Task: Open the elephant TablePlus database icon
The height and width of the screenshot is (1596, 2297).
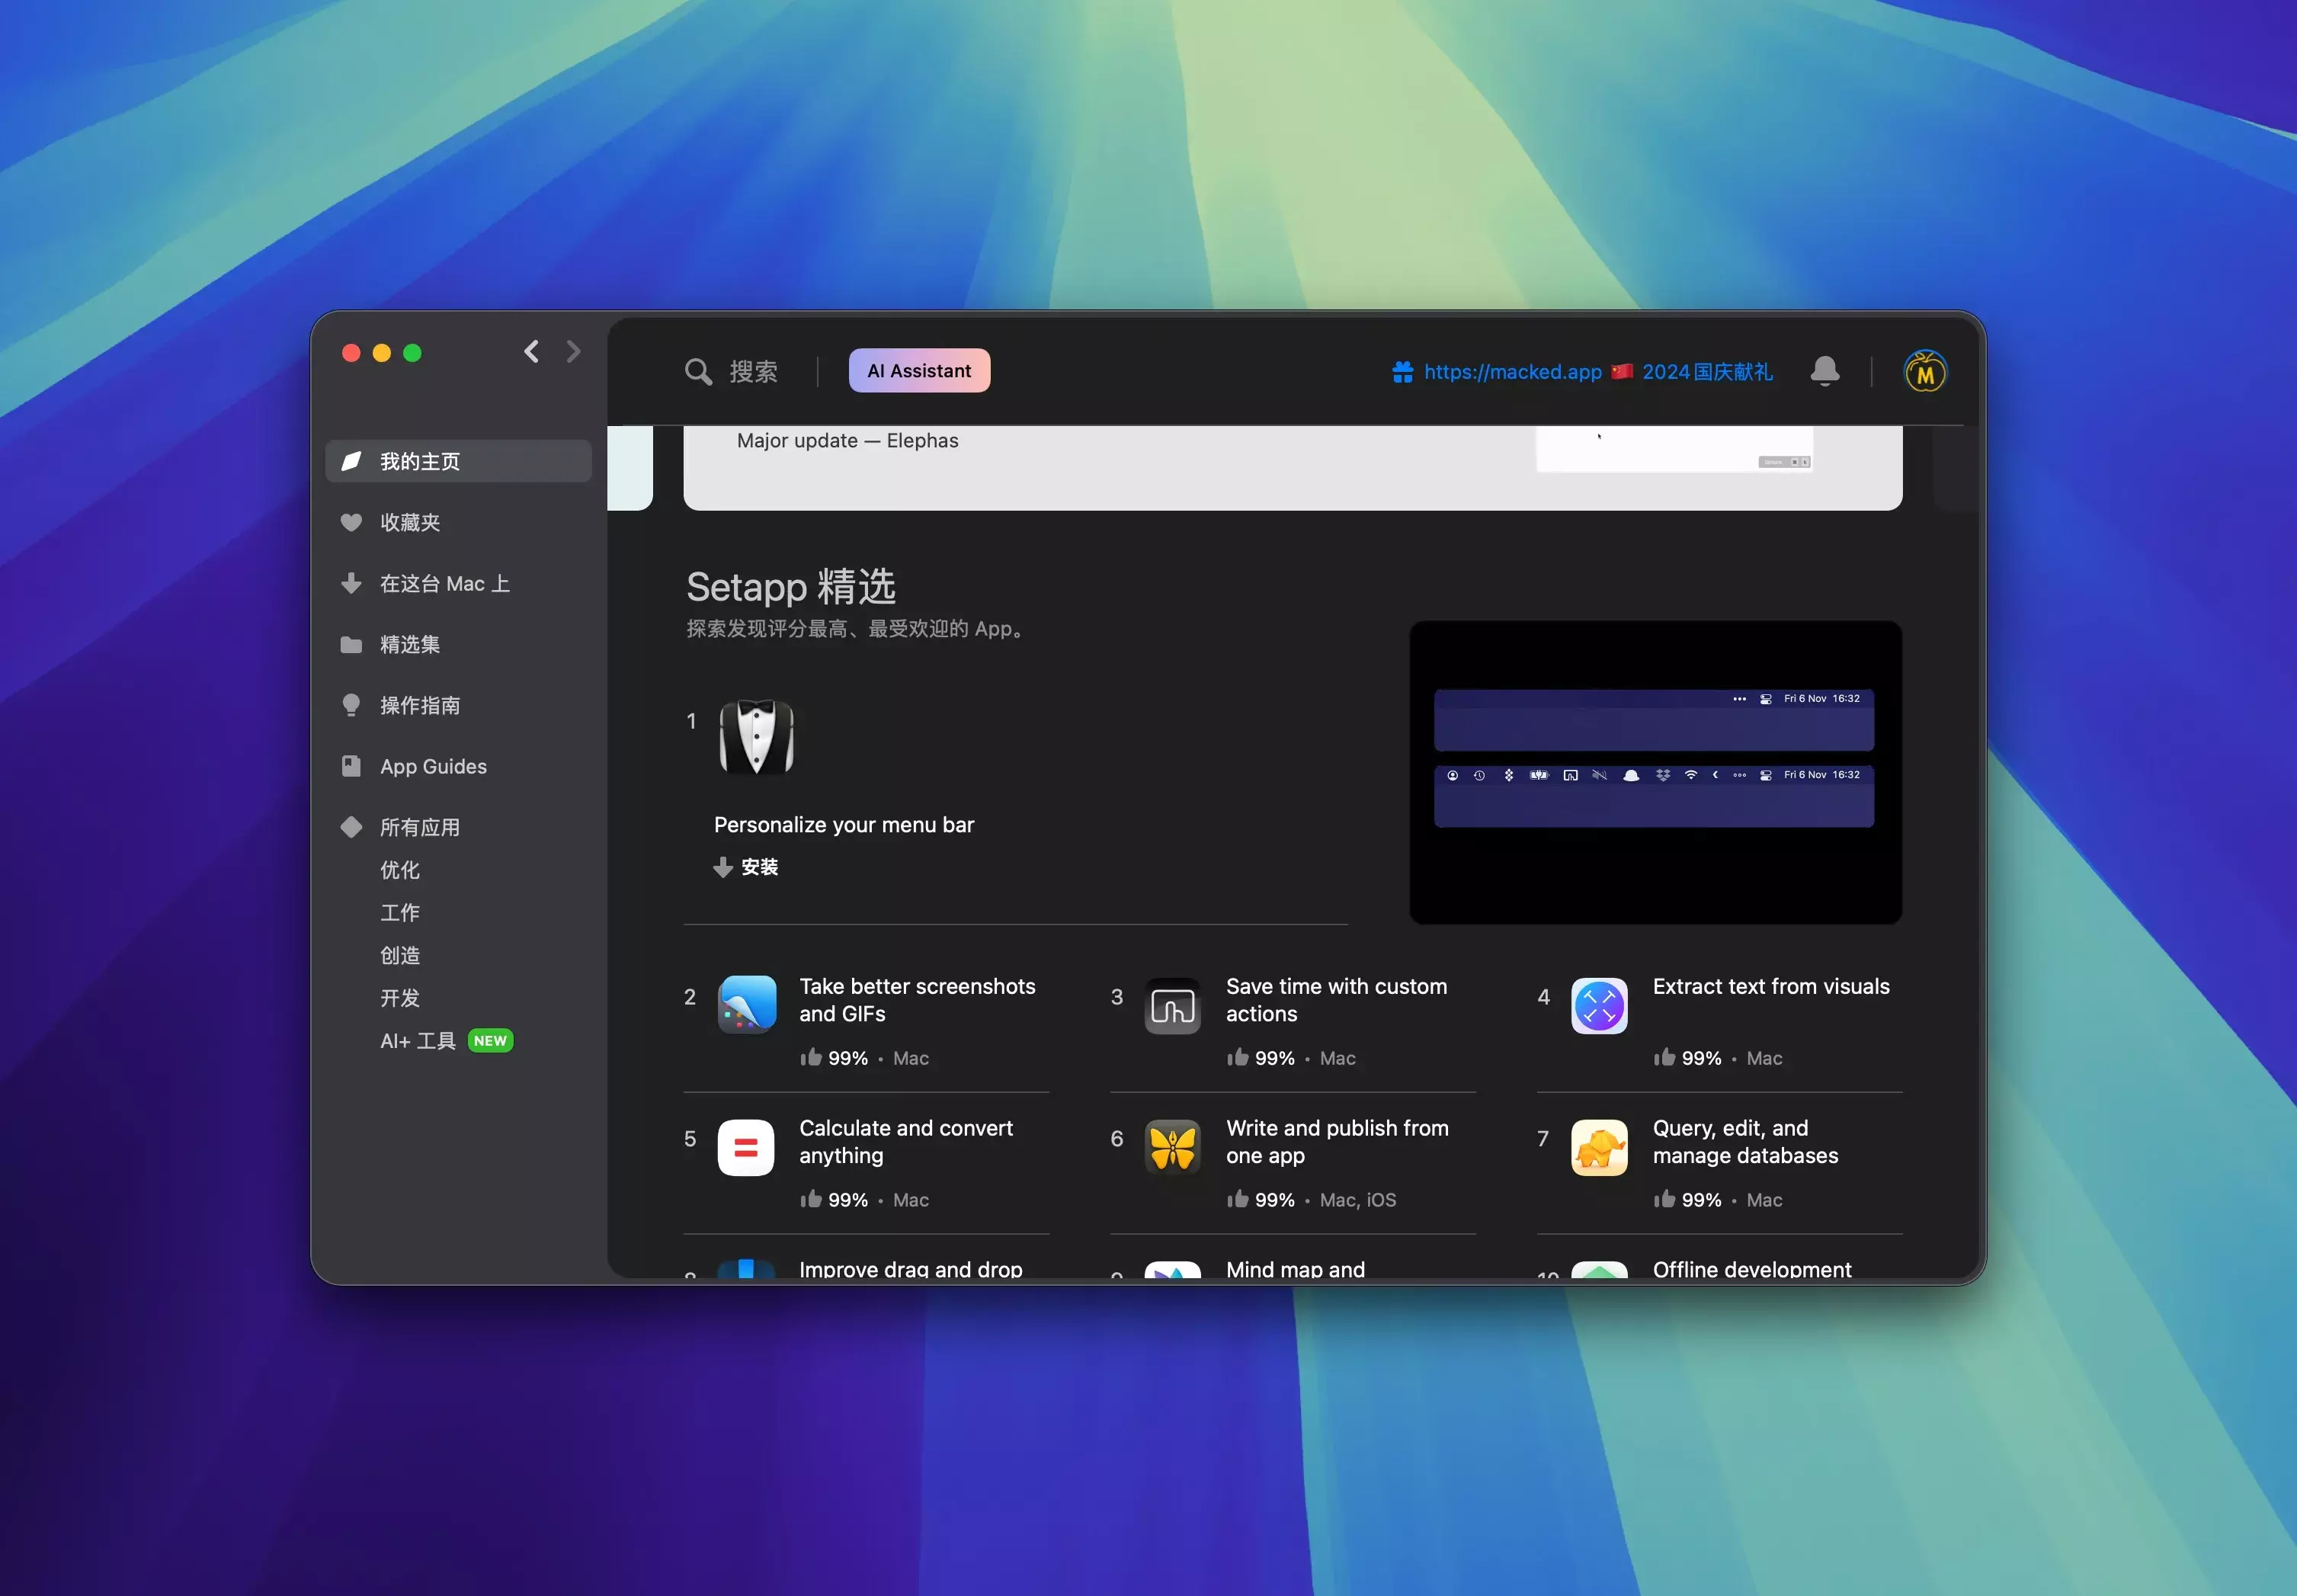Action: [1598, 1146]
